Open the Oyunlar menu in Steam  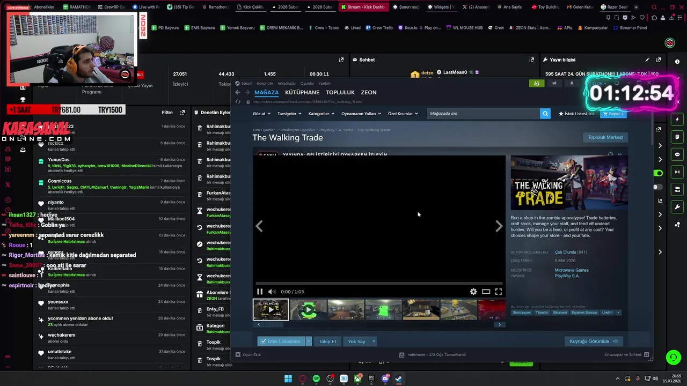point(307,83)
